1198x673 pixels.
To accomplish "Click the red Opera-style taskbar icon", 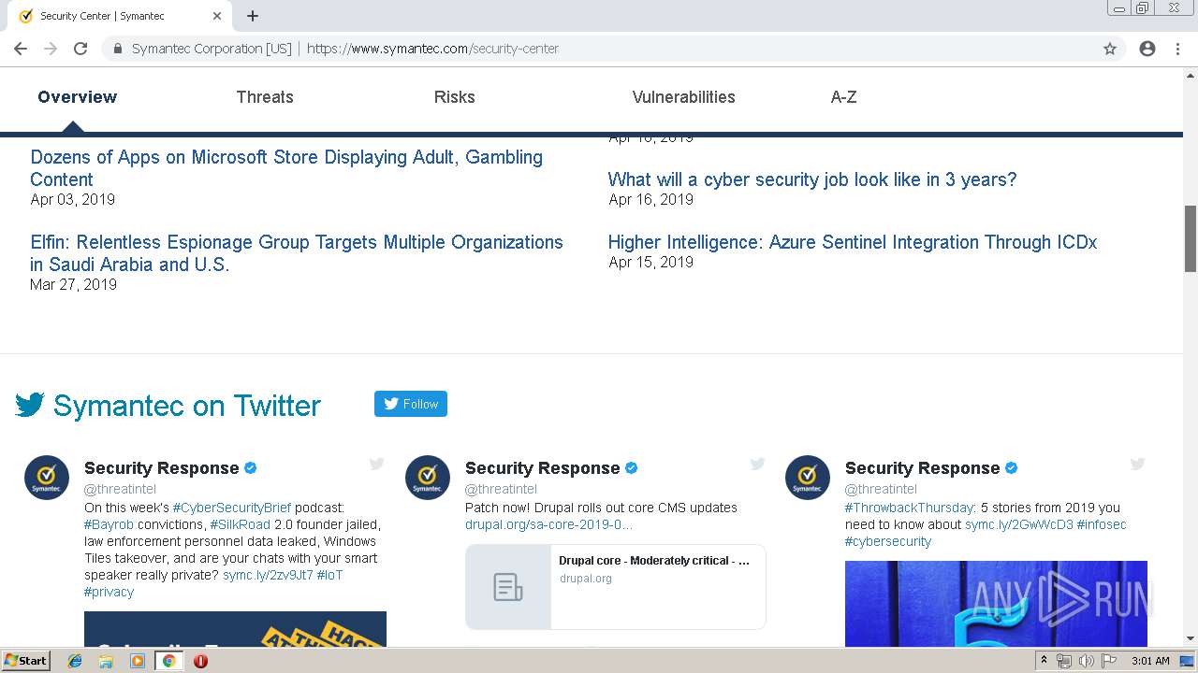I will 200,661.
